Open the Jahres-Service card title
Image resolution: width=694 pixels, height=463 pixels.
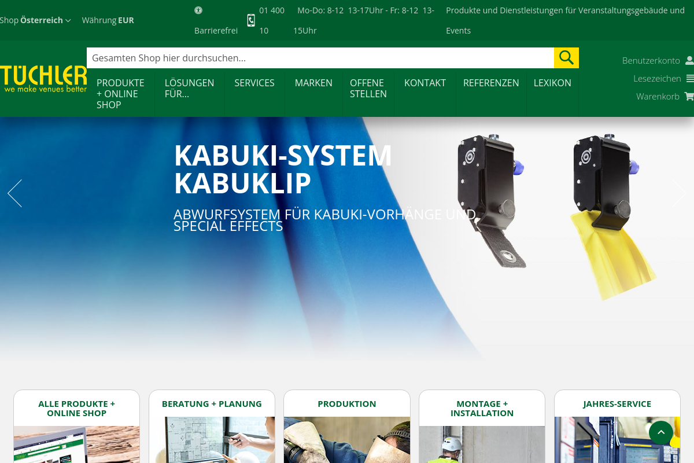617,404
